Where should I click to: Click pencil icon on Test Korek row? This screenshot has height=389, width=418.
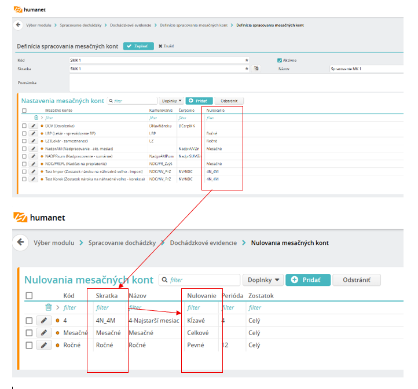pyautogui.click(x=33, y=179)
